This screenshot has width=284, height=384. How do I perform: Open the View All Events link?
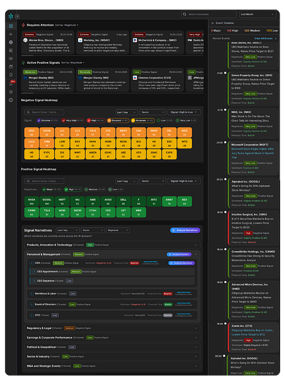coord(265,38)
